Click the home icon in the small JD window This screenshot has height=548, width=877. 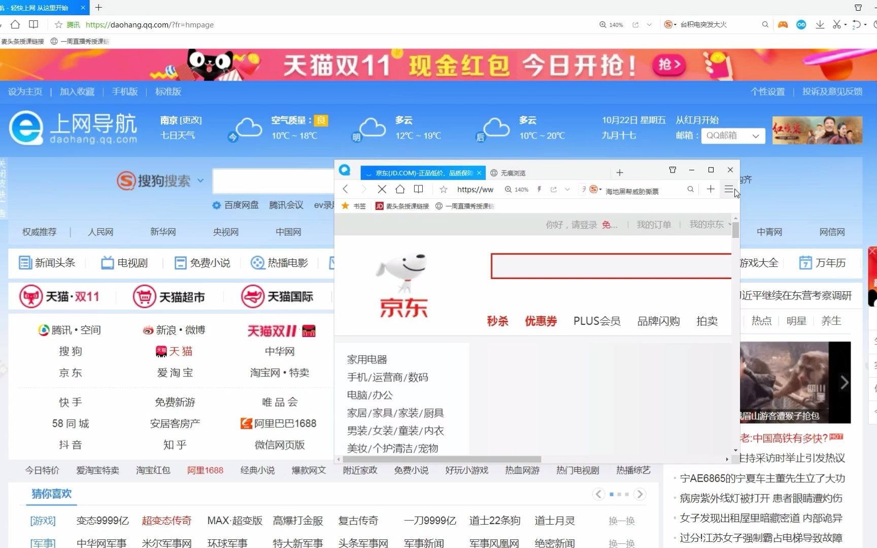[x=400, y=189]
